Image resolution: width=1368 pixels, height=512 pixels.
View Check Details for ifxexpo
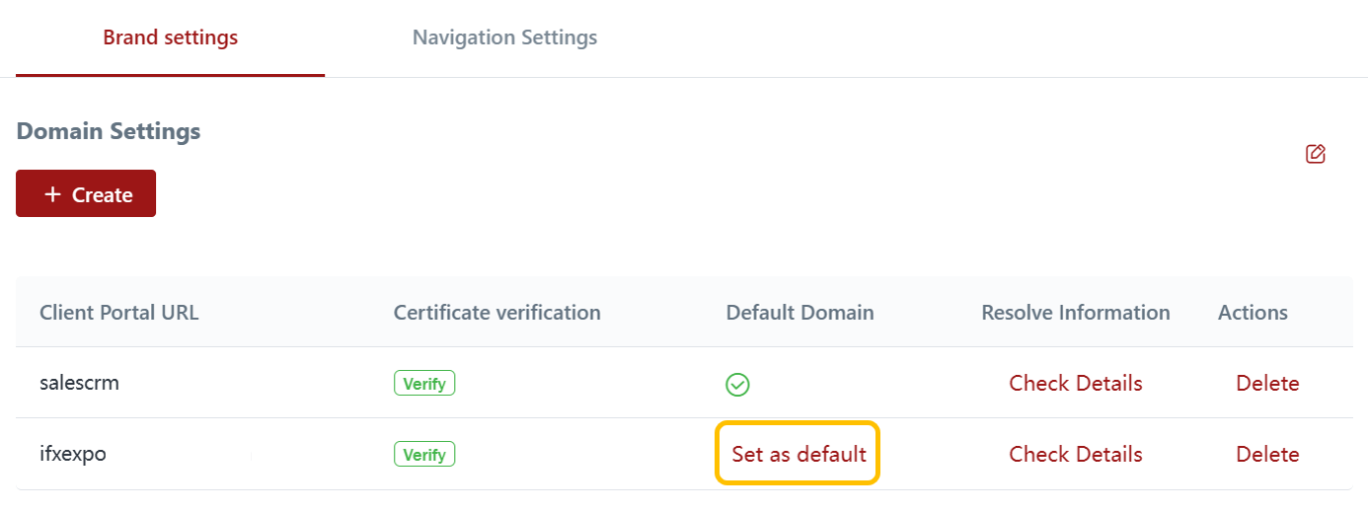[1075, 455]
